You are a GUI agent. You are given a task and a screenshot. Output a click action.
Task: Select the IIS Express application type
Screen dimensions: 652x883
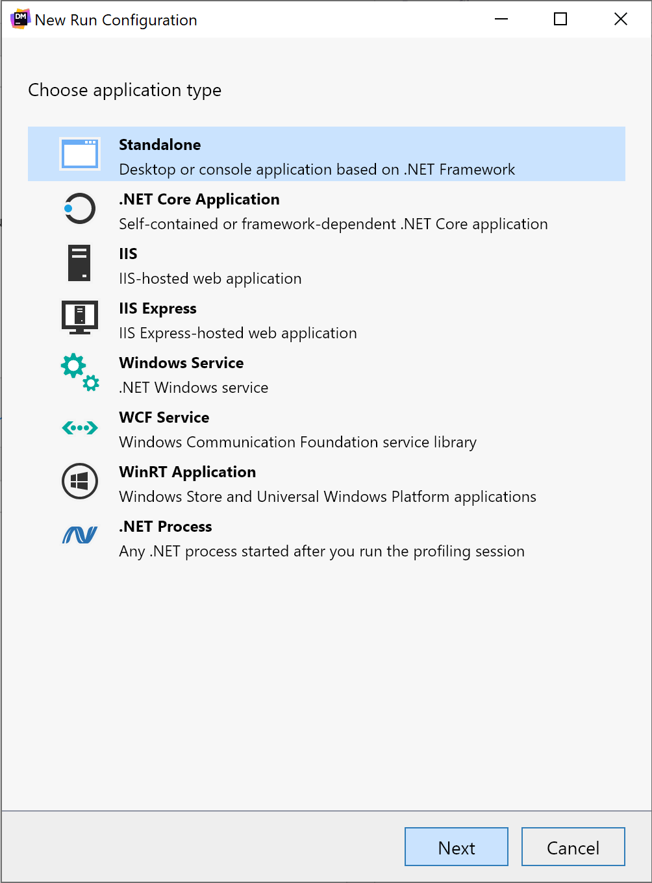pos(292,317)
